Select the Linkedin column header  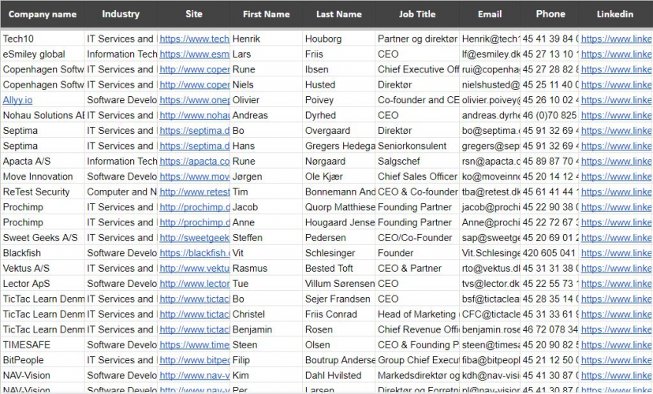(615, 14)
